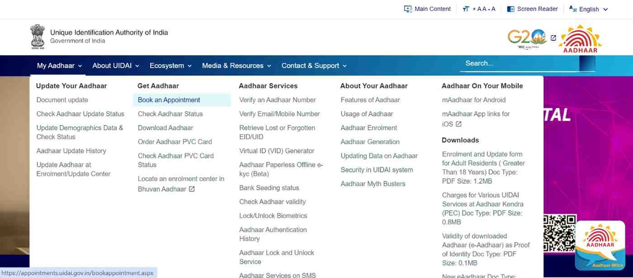Open the Media & Resources menu
Viewport: 633px width, 278px height.
coord(236,66)
